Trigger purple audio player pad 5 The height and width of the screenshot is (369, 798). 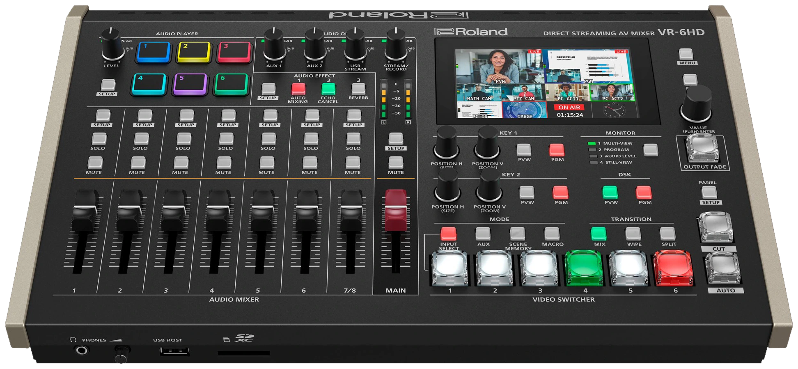click(190, 84)
